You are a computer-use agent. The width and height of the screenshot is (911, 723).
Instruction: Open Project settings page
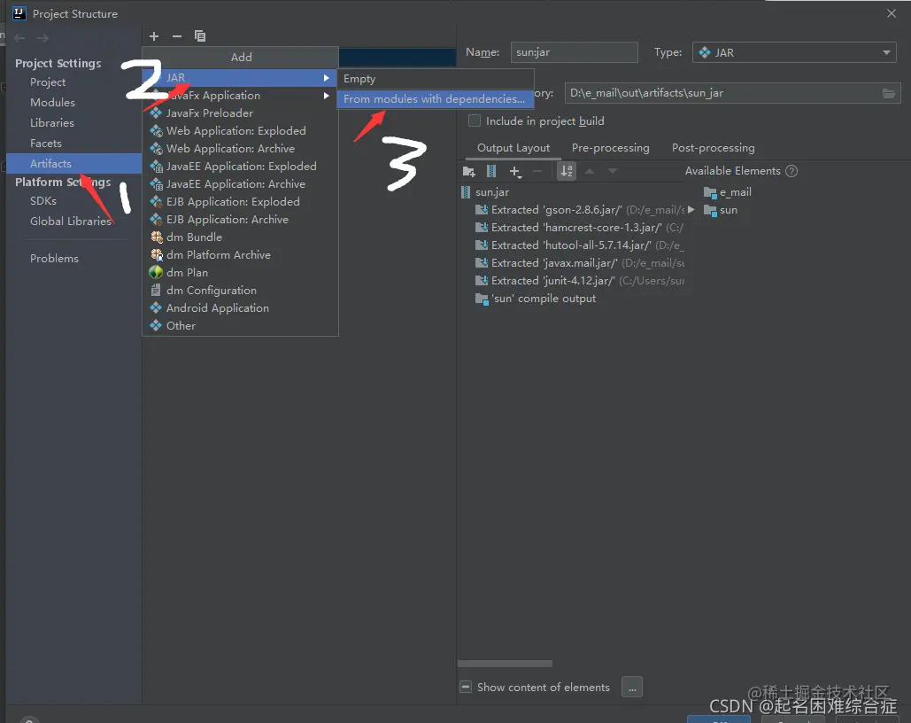pos(48,82)
